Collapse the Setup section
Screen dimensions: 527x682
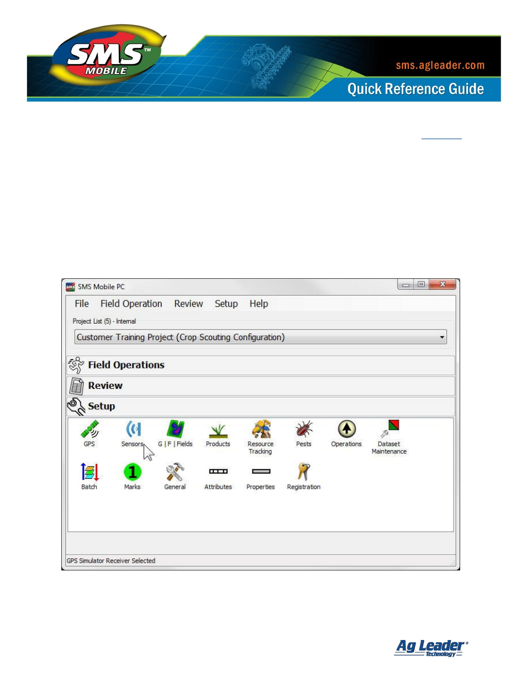click(261, 406)
